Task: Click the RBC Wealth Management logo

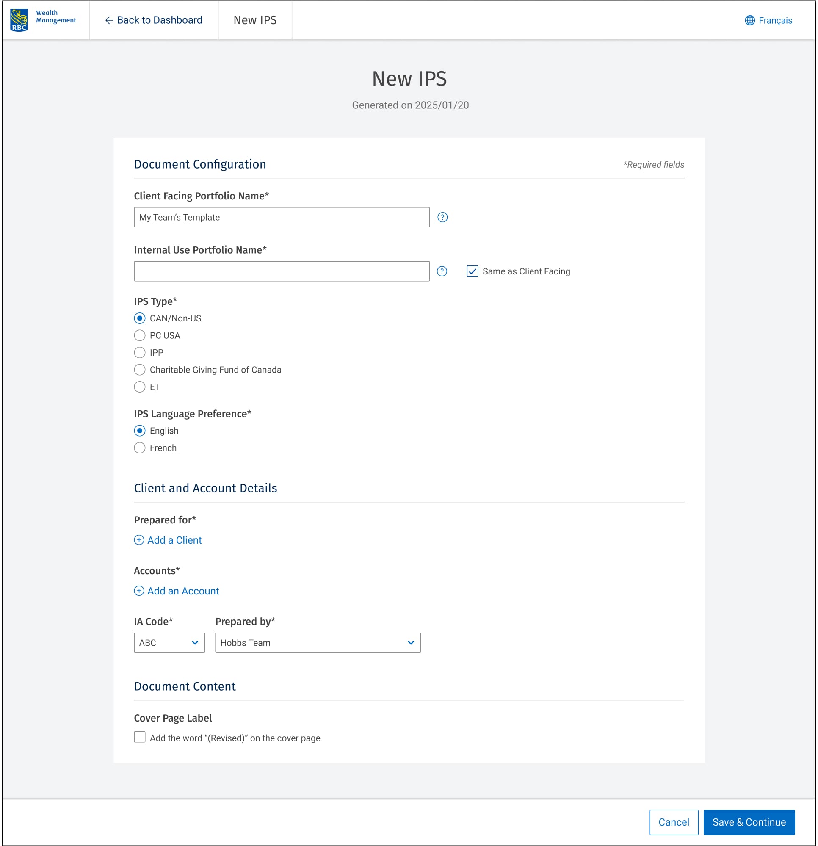Action: point(42,20)
